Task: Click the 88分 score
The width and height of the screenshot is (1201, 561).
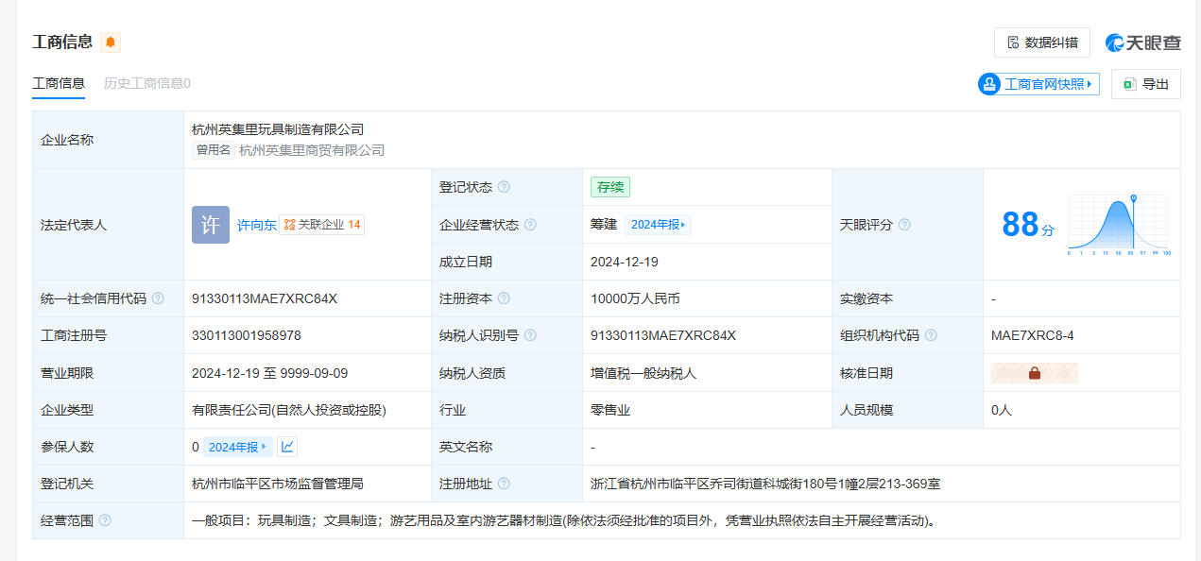Action: pyautogui.click(x=1027, y=225)
